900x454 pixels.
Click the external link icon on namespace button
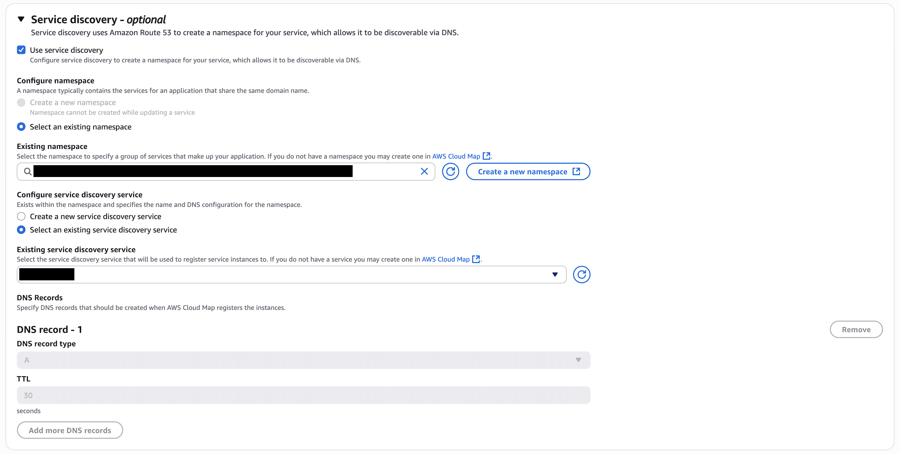576,171
